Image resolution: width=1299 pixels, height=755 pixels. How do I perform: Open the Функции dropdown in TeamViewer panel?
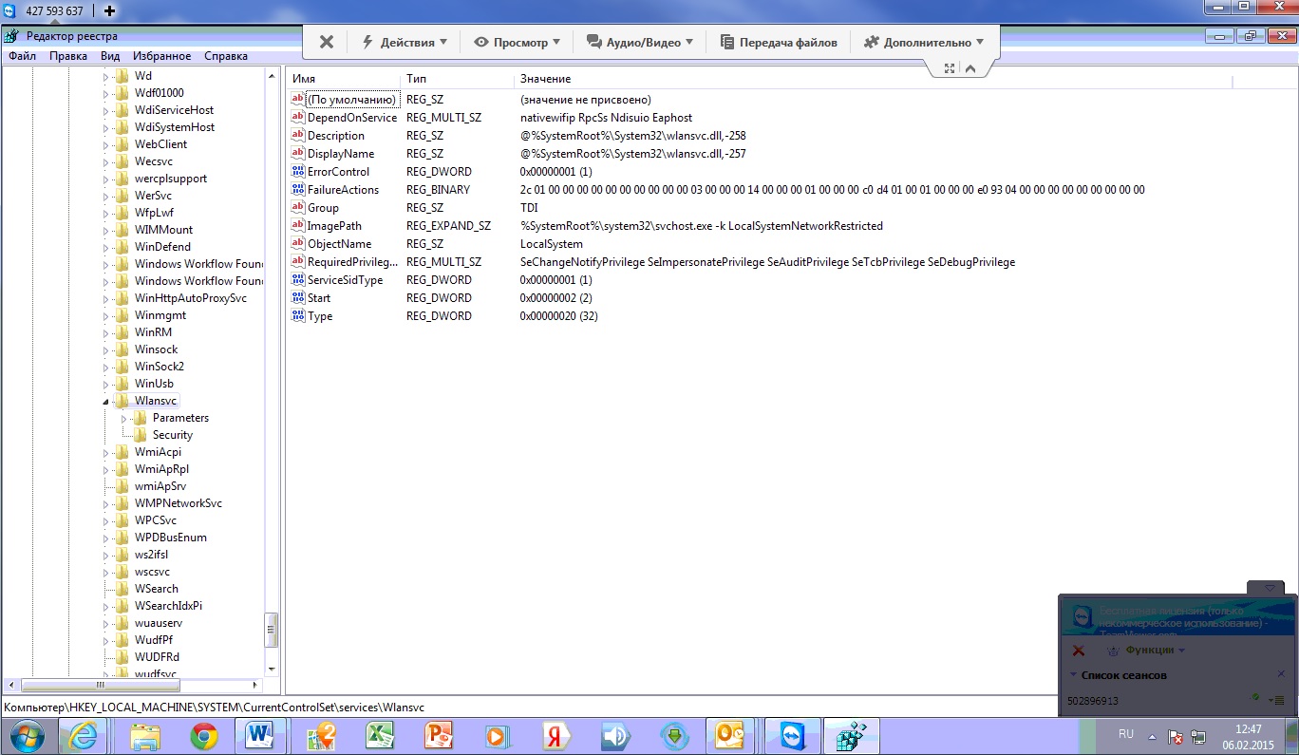[1146, 651]
